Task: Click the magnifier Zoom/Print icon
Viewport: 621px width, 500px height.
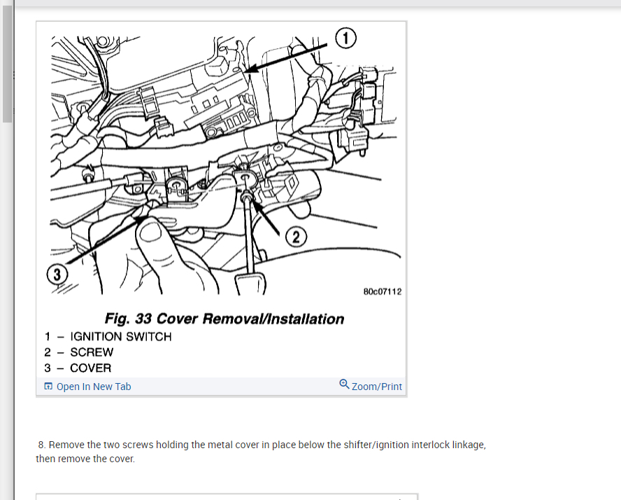Action: [344, 384]
